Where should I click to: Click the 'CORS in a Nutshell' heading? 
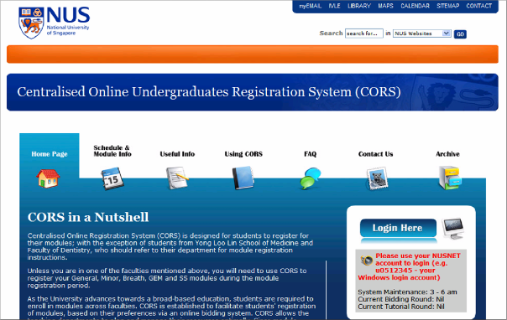(88, 217)
